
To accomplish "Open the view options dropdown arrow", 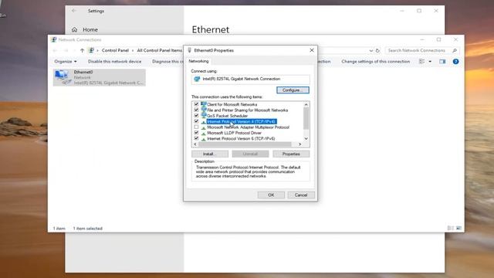I will click(430, 62).
